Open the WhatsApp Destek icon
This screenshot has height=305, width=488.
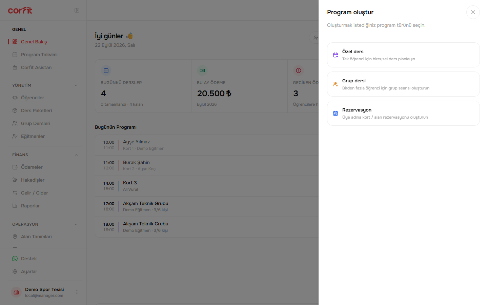tap(15, 259)
